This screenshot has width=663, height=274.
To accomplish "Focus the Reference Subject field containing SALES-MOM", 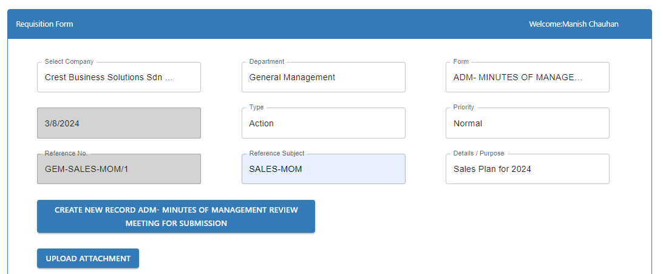I will tap(323, 170).
